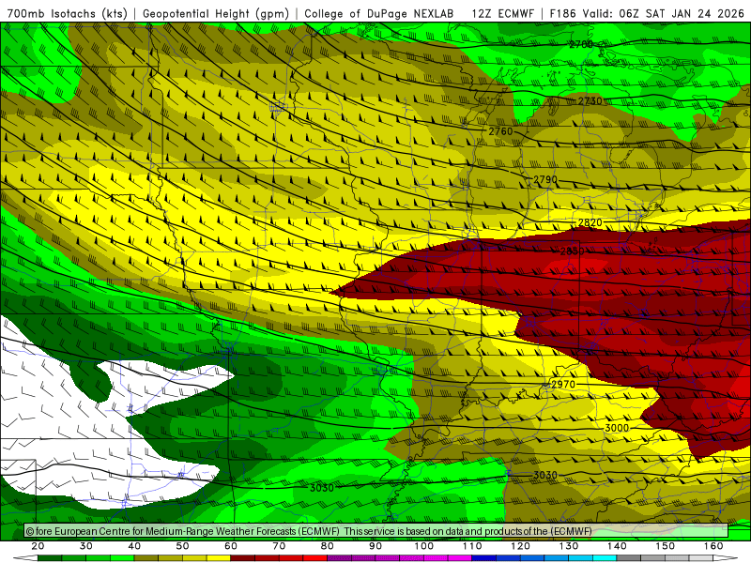Select the dark maroon 60-65 kt legend swatch

[x=243, y=558]
